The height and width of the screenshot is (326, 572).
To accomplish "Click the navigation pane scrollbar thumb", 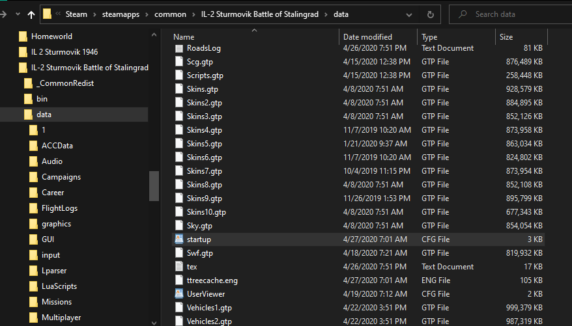I will pos(154,185).
